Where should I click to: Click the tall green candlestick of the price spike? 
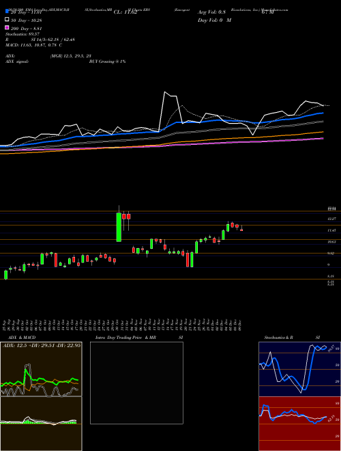[119, 228]
